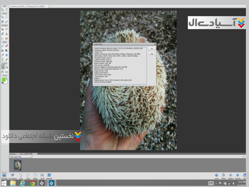The image size is (249, 187).
Task: Toggle the Tool Options panel
Action: (13, 176)
